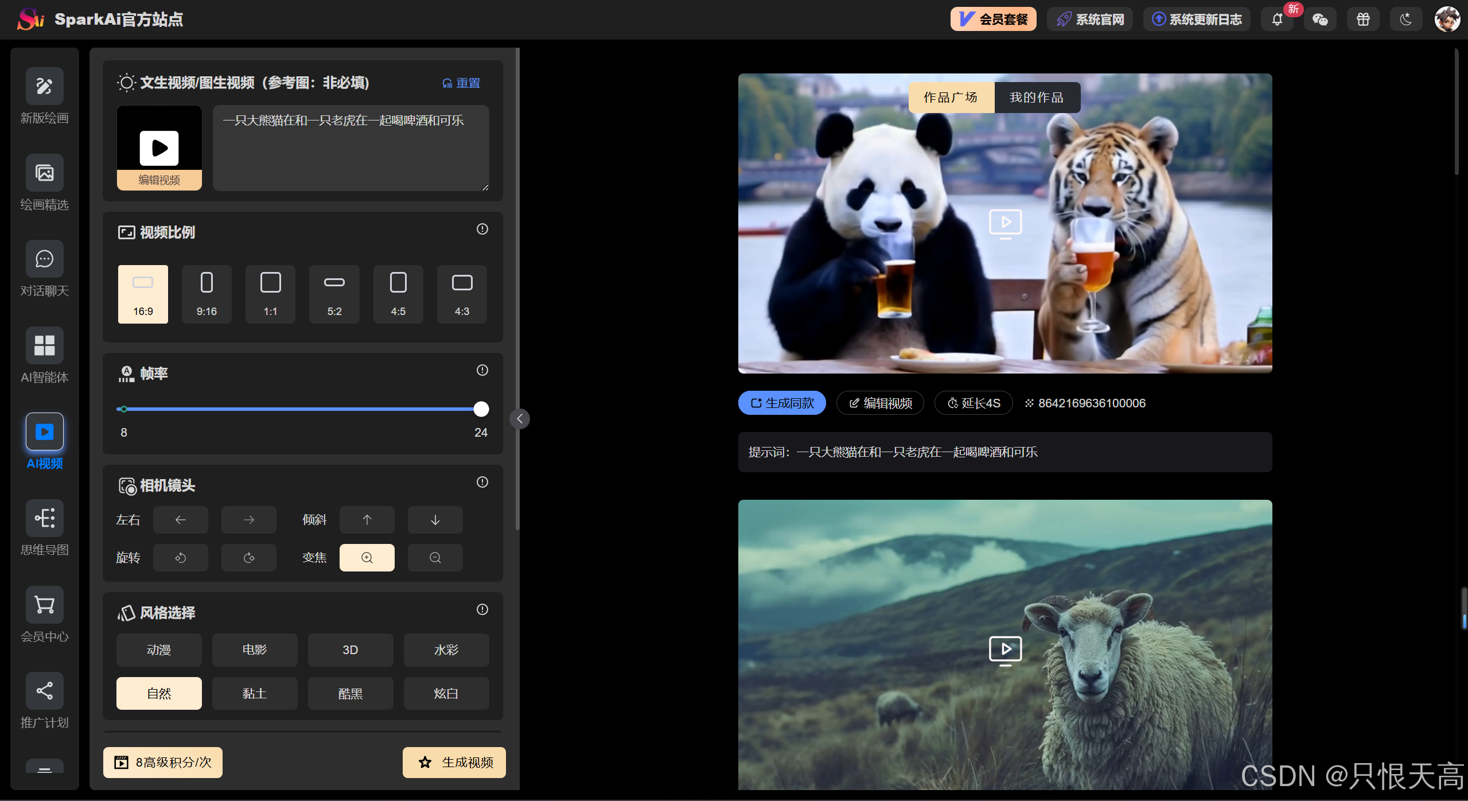Viewport: 1468px width, 801px height.
Task: Switch to 我的作品 tab
Action: click(x=1036, y=98)
